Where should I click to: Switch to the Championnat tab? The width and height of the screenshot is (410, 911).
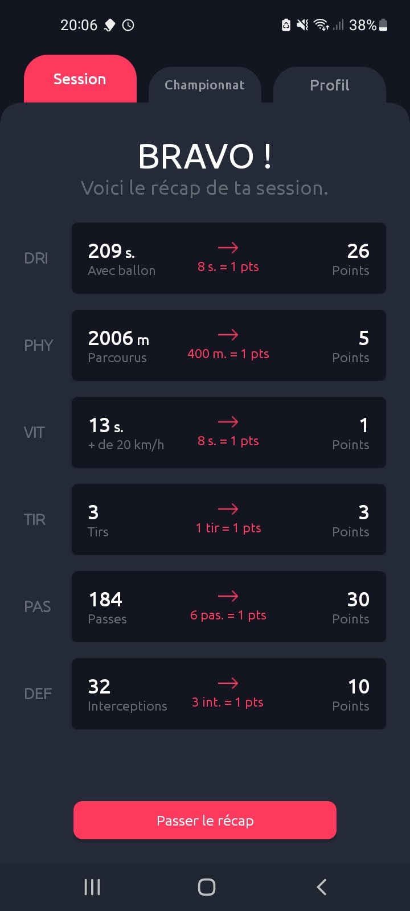click(204, 85)
